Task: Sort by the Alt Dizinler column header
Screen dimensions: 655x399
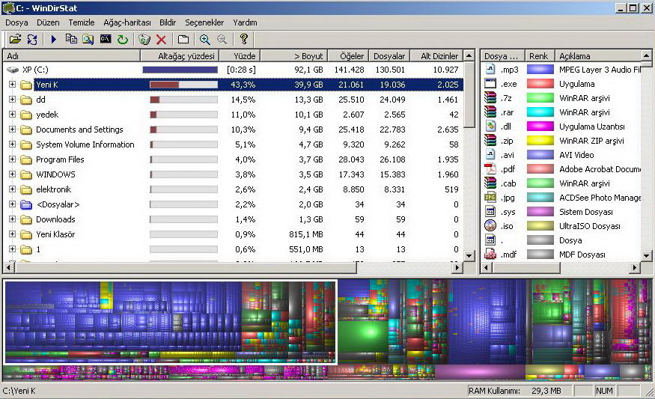Action: pos(436,56)
